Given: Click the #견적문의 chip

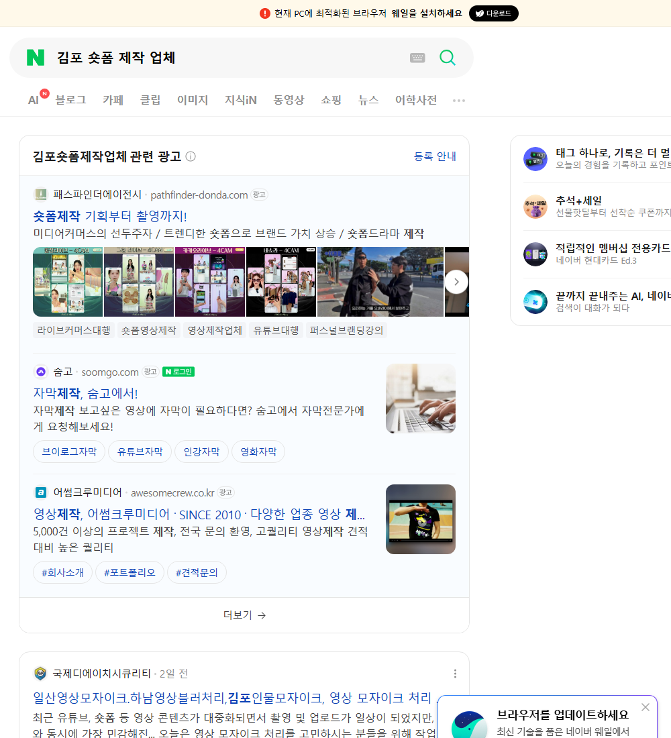Looking at the screenshot, I should point(197,572).
